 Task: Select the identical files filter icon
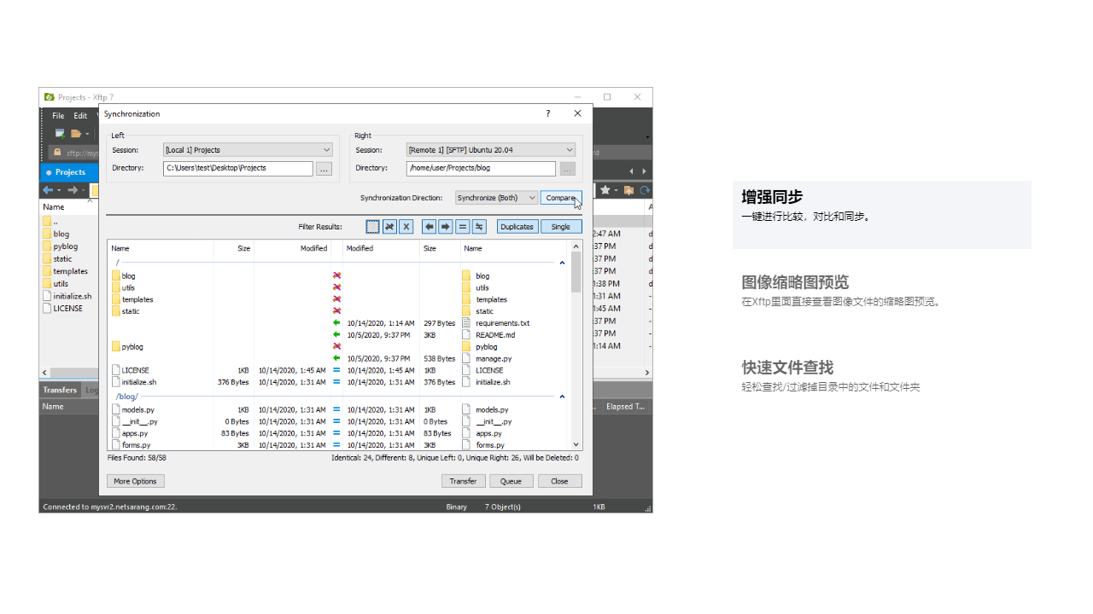(463, 226)
